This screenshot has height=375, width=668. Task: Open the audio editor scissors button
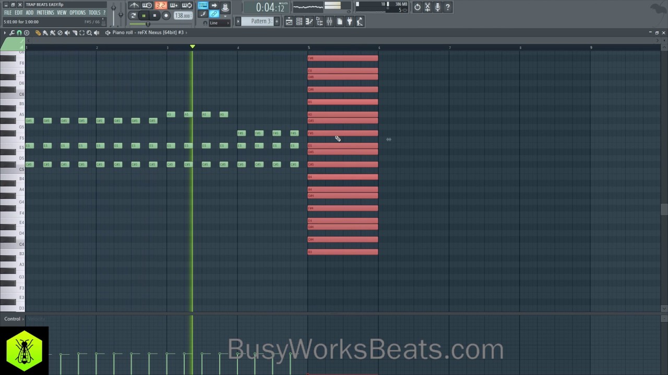427,7
